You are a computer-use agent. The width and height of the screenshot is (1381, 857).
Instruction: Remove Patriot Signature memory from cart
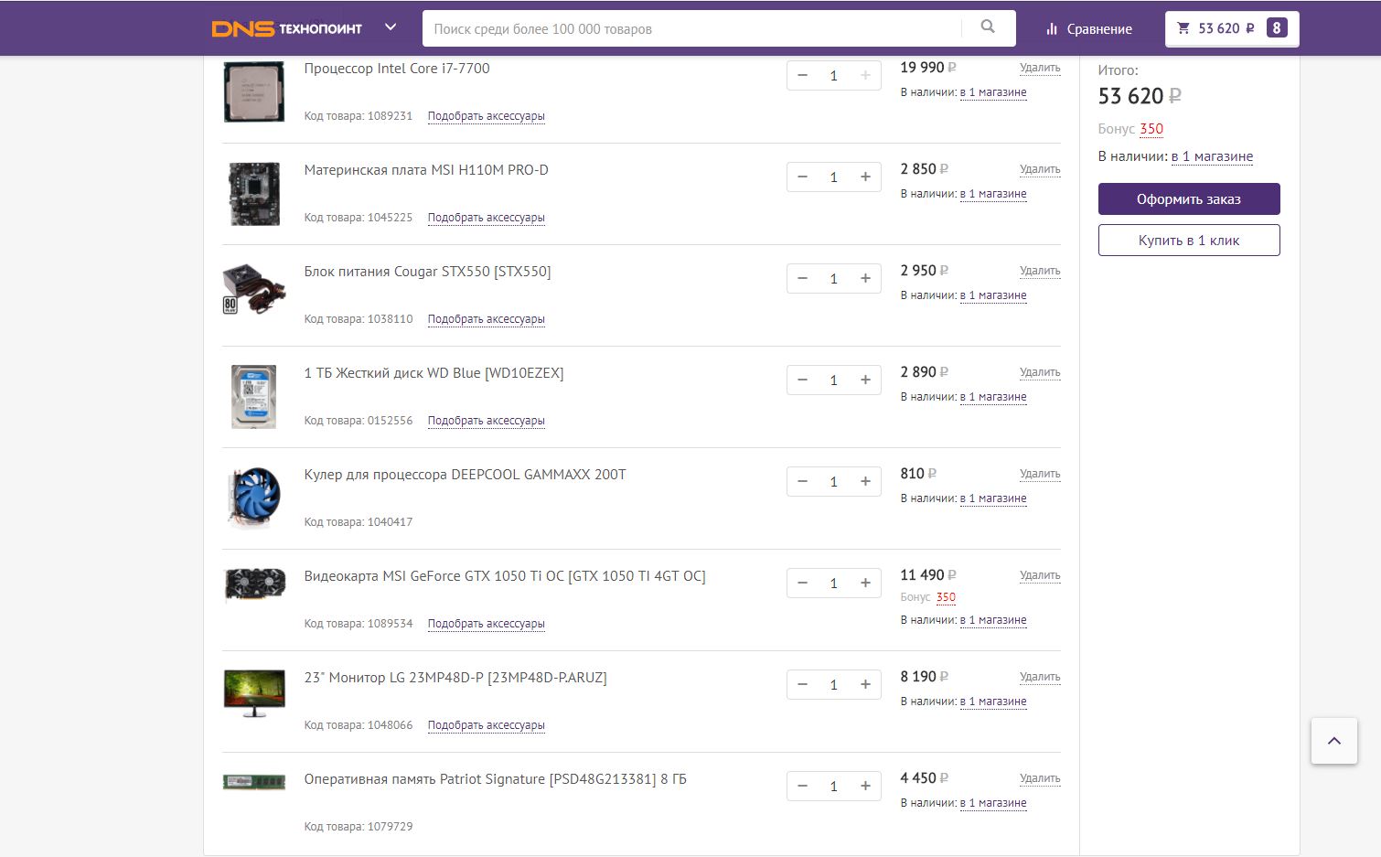1040,779
